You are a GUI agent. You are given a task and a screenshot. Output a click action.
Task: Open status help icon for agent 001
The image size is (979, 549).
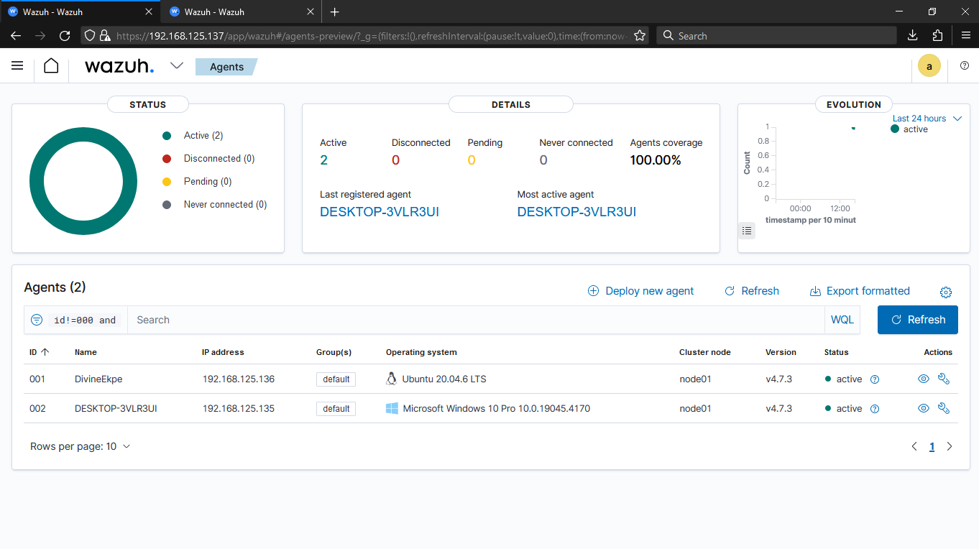pos(875,379)
